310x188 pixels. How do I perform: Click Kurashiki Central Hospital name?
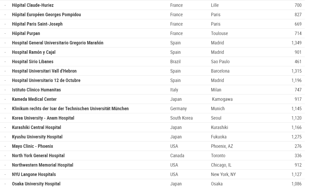[37, 127]
